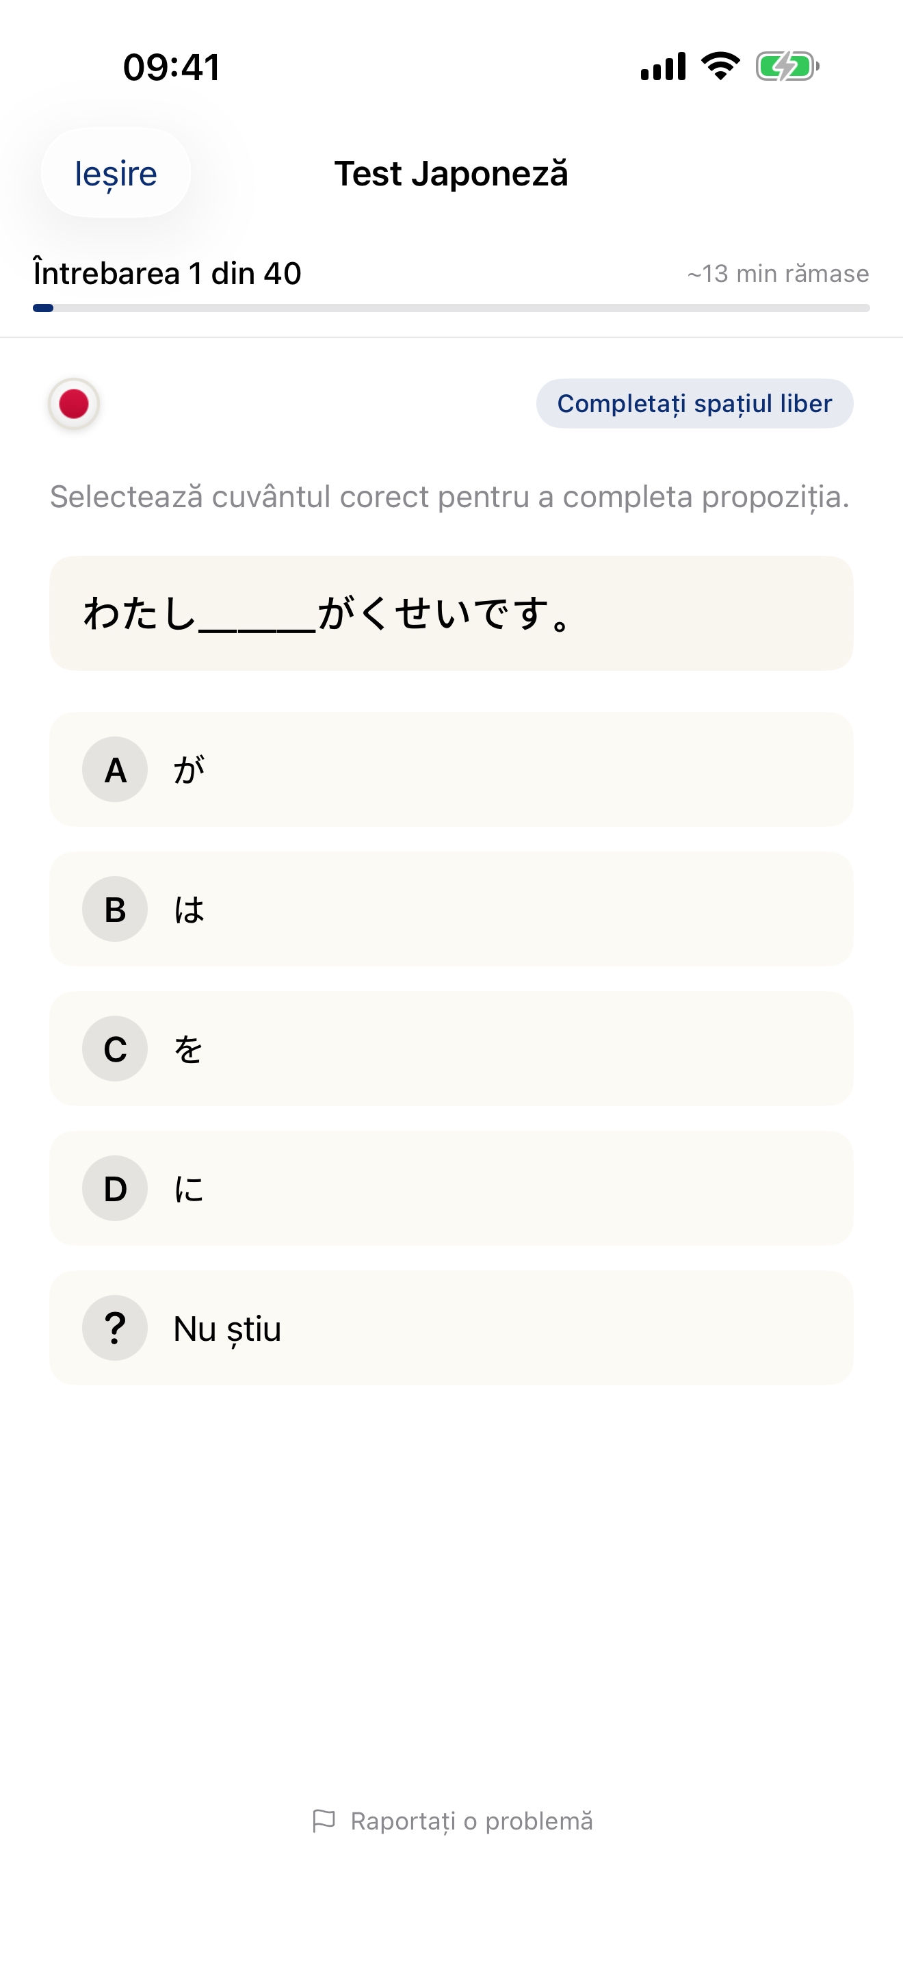Tap the Japanese sentence with the blank
Image resolution: width=903 pixels, height=1963 pixels.
coord(451,613)
